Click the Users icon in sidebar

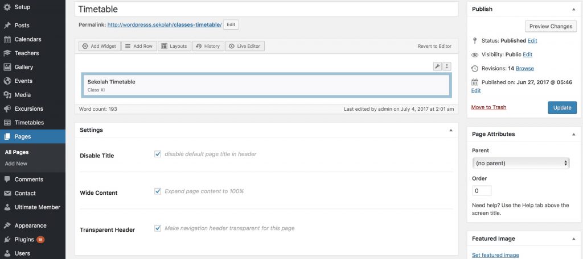click(7, 253)
